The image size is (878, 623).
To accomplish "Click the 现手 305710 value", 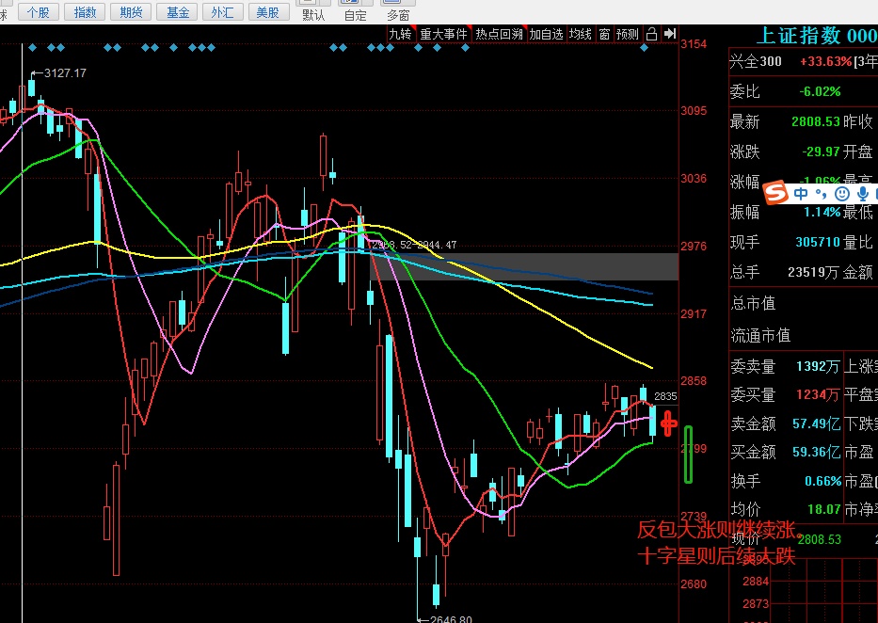I will point(818,243).
